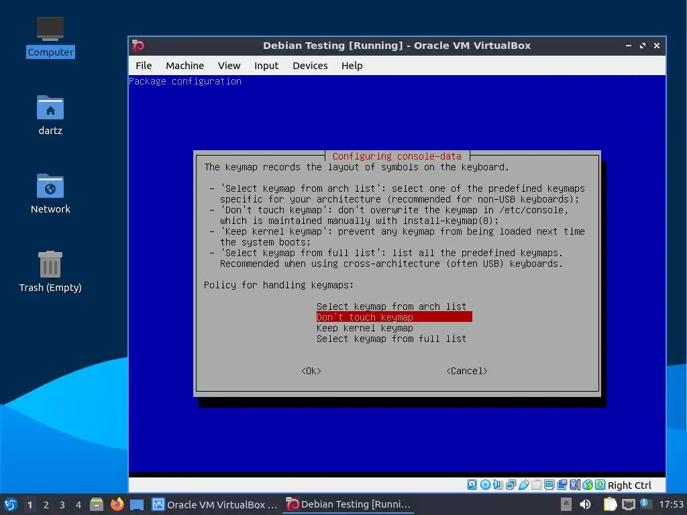Click the audio status icon in VirtualBox
The width and height of the screenshot is (687, 515).
[498, 485]
